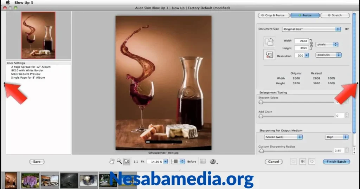Screen dimensions: 360x189
Task: Collapse the left panel with edge arrow
Action: point(4,84)
